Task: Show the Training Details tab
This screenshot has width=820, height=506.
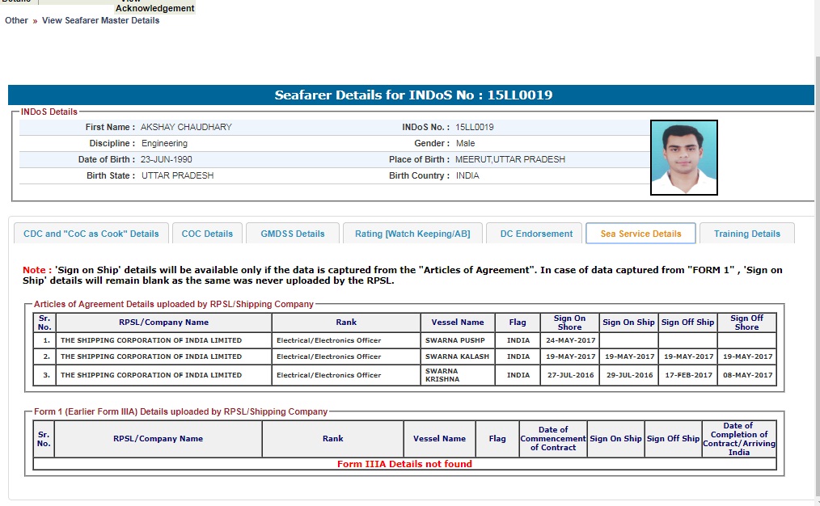Action: click(x=746, y=234)
